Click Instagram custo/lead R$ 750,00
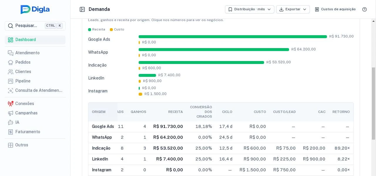376x176 pixels. pos(284,170)
